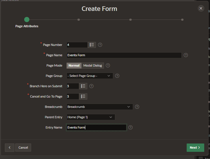Open page list popup for Page Number
The image size is (210, 159).
[92, 45]
